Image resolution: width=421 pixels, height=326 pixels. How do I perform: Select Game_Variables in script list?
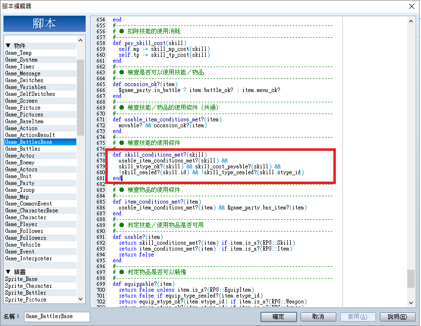[40, 87]
